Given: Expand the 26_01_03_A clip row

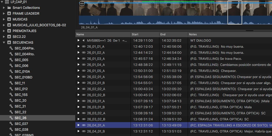Looking at the screenshot, I should click(78, 59).
